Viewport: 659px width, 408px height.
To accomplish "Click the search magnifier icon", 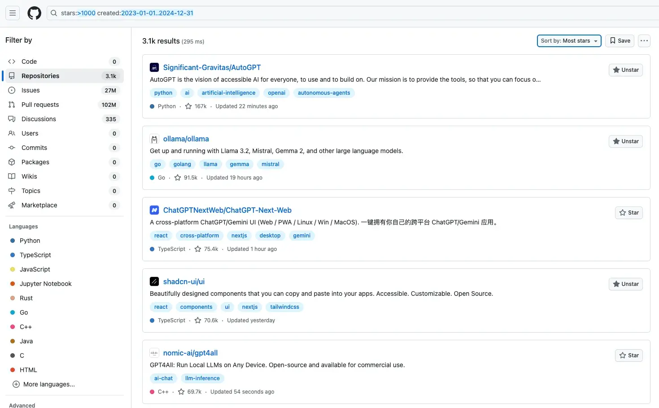I will click(x=54, y=13).
